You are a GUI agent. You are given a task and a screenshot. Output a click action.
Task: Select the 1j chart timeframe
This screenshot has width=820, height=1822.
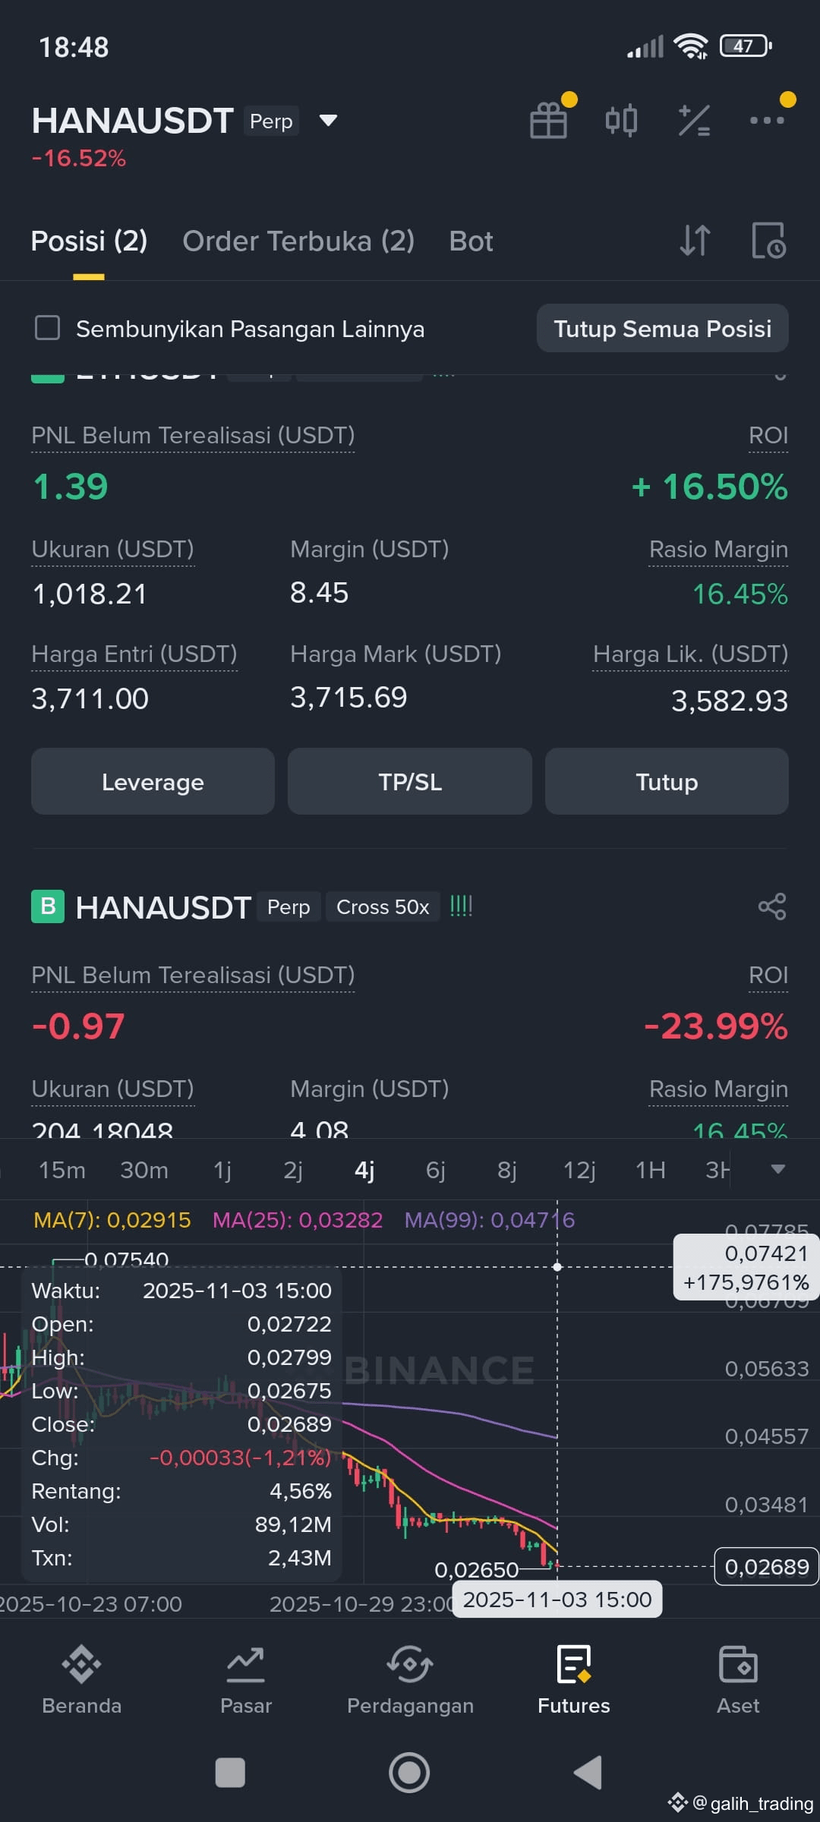[x=222, y=1170]
